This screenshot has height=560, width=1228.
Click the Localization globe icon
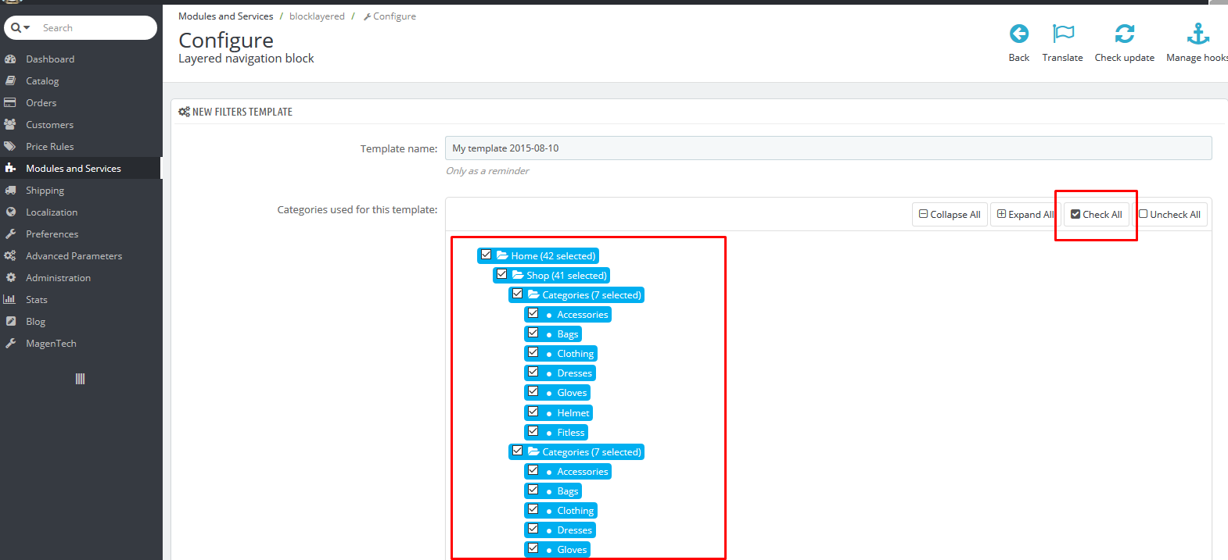(10, 212)
